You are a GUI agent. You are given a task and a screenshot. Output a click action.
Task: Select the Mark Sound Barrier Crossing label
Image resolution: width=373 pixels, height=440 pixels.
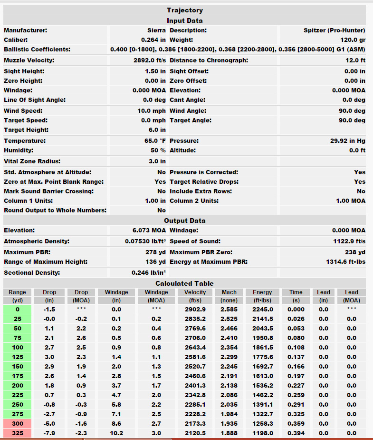click(49, 191)
